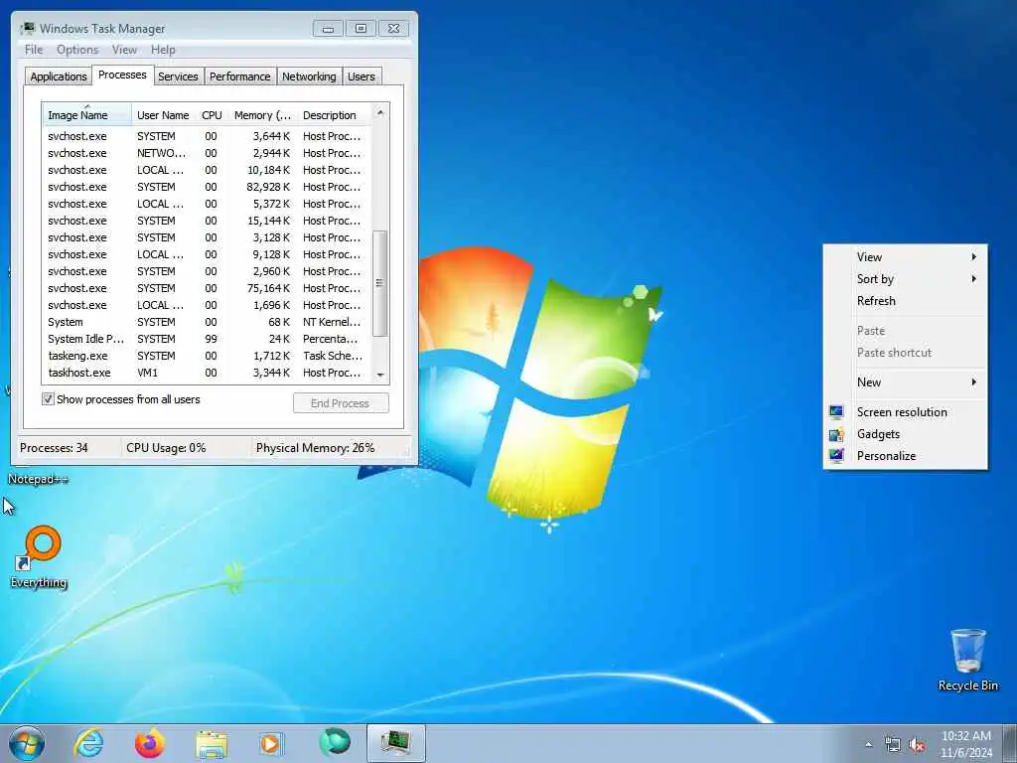1017x763 pixels.
Task: Open the View menu in Task Manager
Action: [124, 50]
